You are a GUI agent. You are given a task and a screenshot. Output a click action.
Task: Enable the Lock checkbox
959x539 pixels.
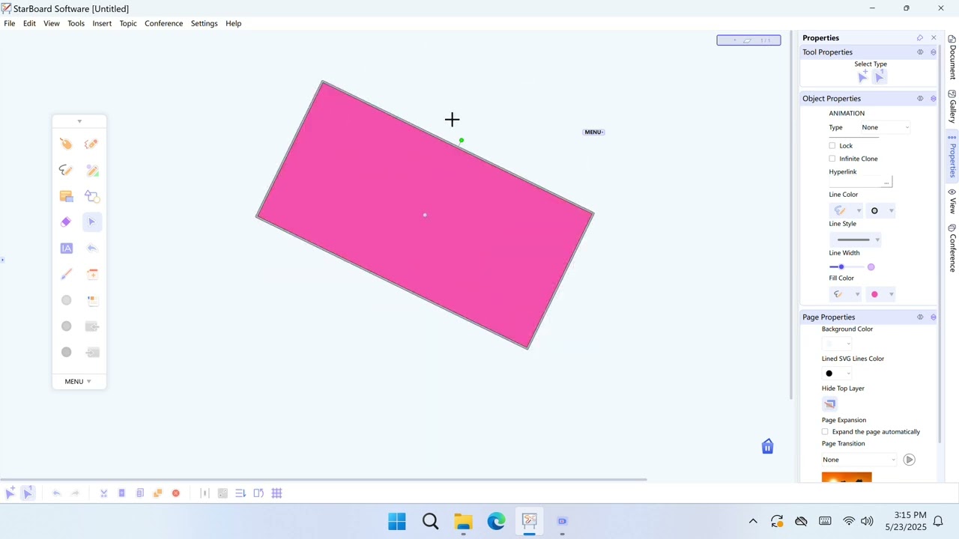pos(832,146)
